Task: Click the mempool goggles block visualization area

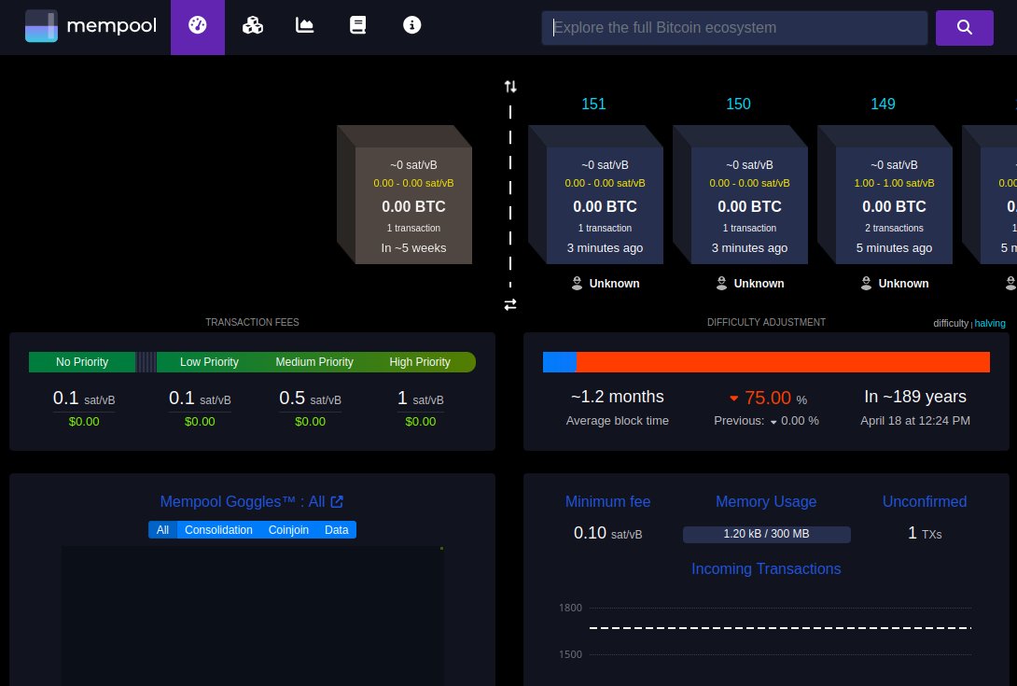Action: 253,615
